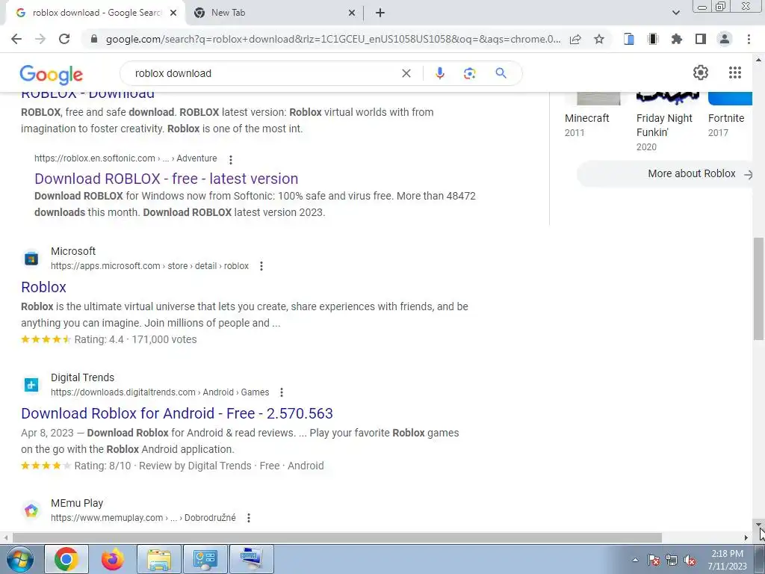Bookmark this tab with the star
This screenshot has width=765, height=574.
click(x=599, y=39)
